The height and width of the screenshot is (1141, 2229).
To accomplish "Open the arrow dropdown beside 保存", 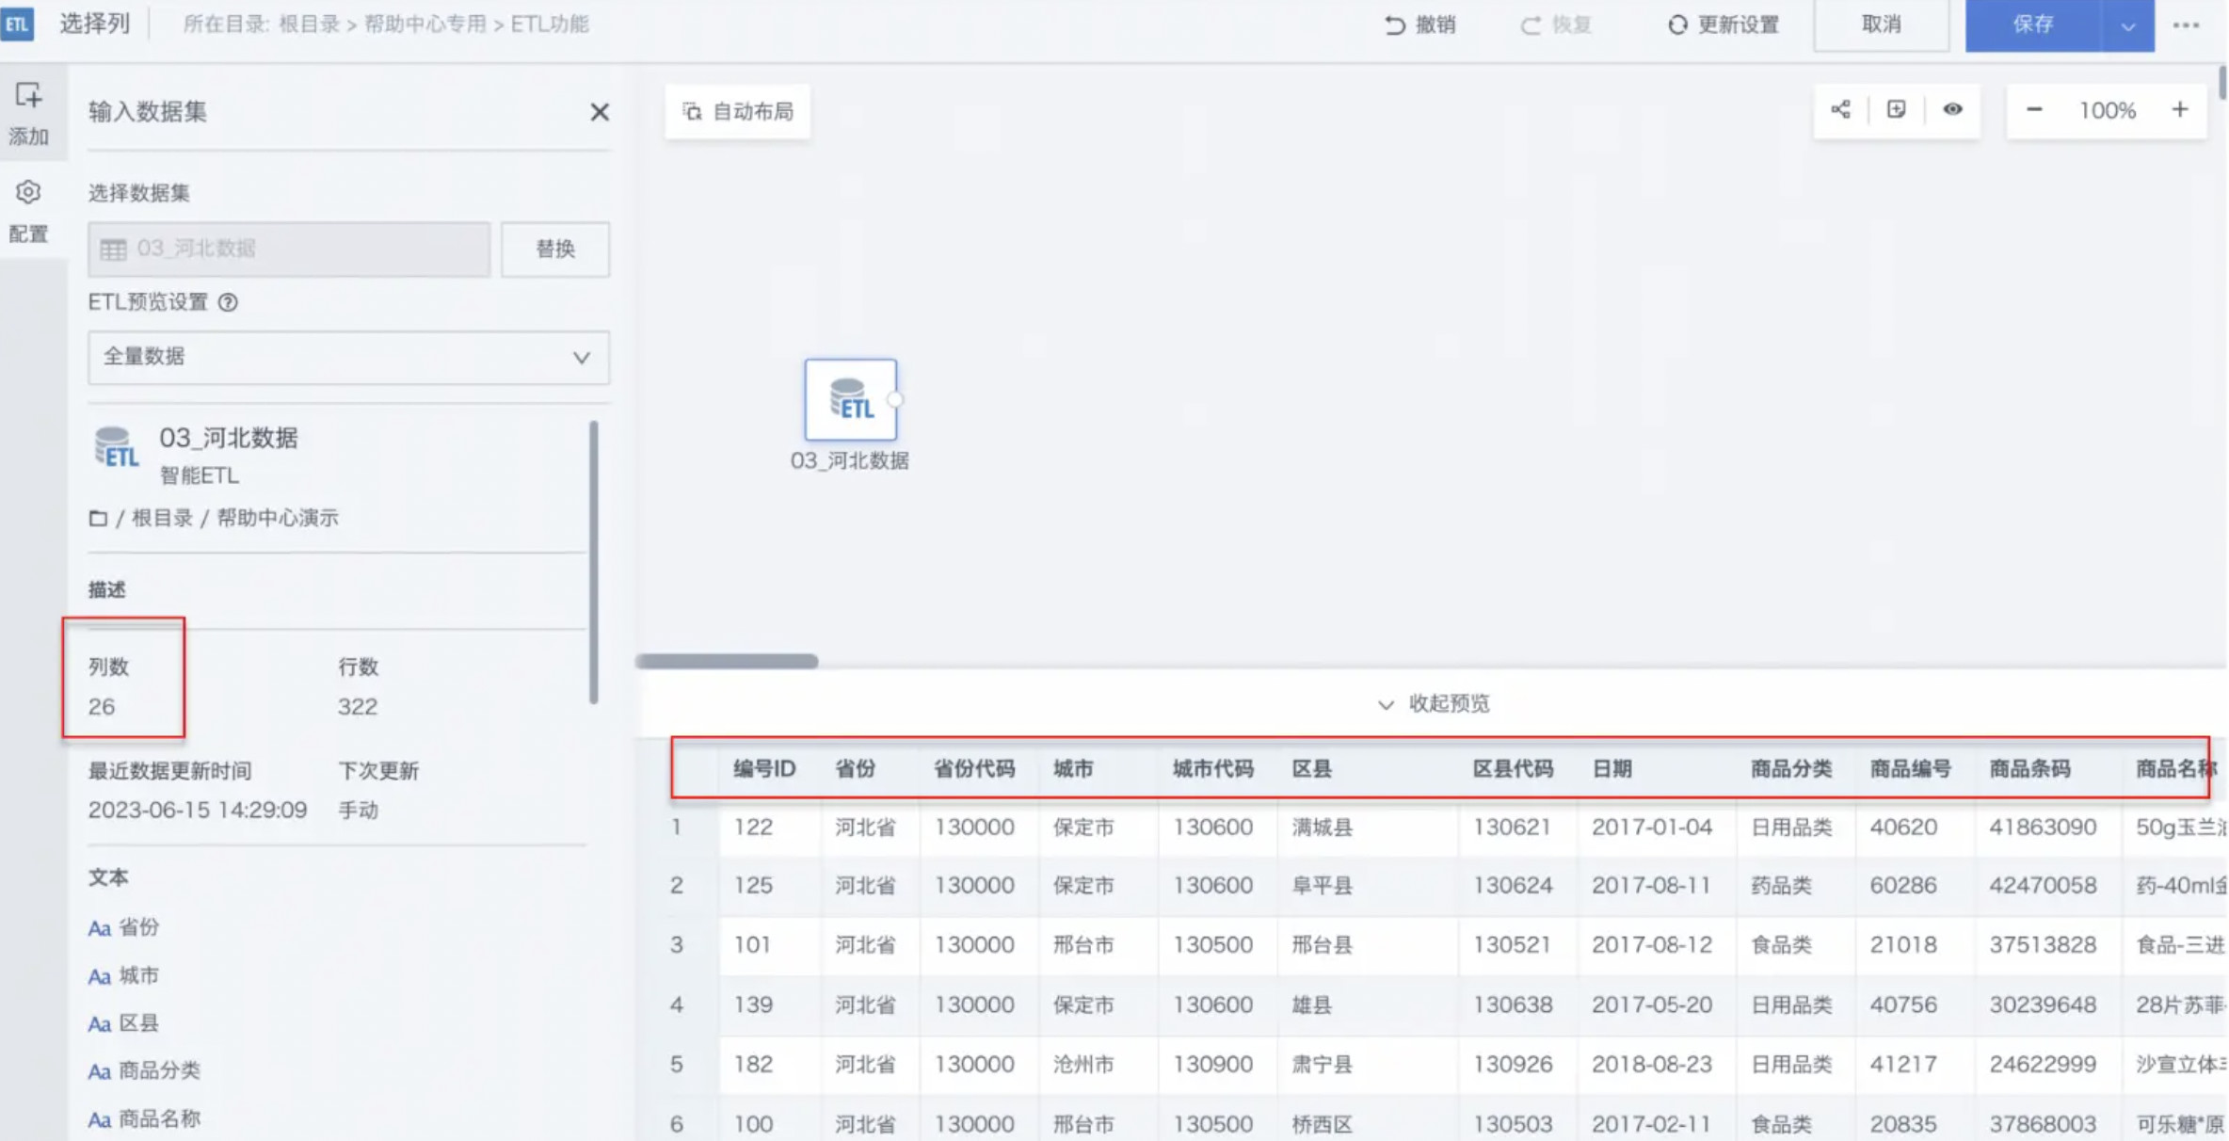I will point(2127,25).
